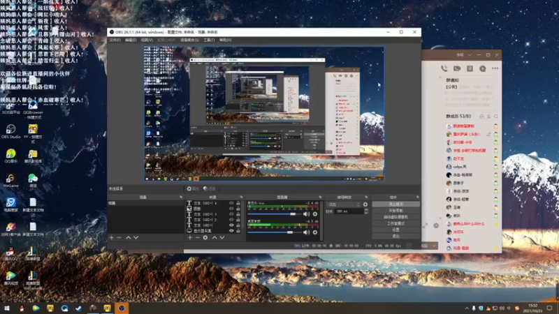The width and height of the screenshot is (559, 314).
Task: Open 编辑(E) menu in OBS
Action: point(131,40)
